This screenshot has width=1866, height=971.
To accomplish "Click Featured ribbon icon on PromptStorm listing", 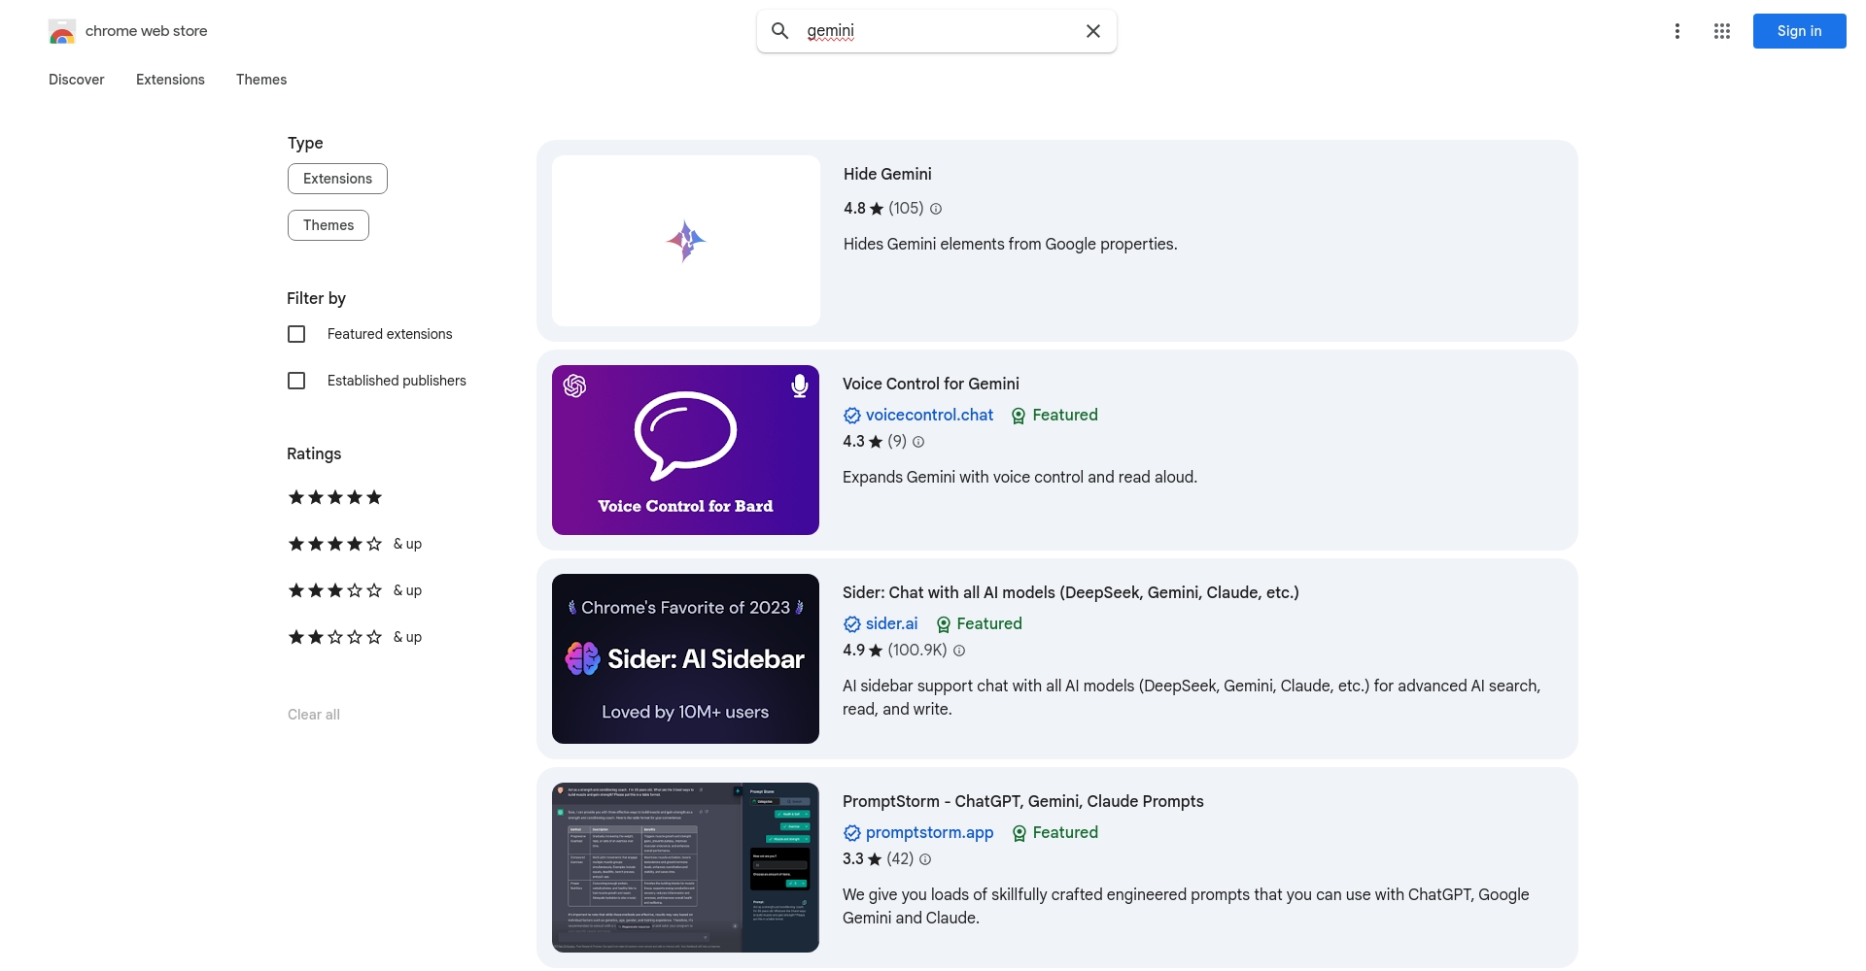I will pos(1019,833).
